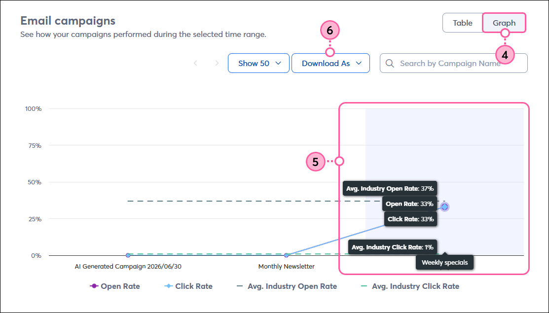Viewport: 549px width, 313px height.
Task: Click 'Avg. Industry Click Rate: 1%' tooltip
Action: click(393, 247)
